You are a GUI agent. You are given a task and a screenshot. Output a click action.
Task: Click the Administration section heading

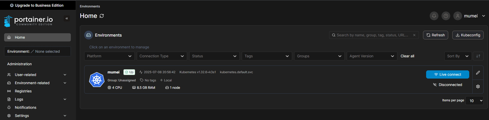point(20,64)
